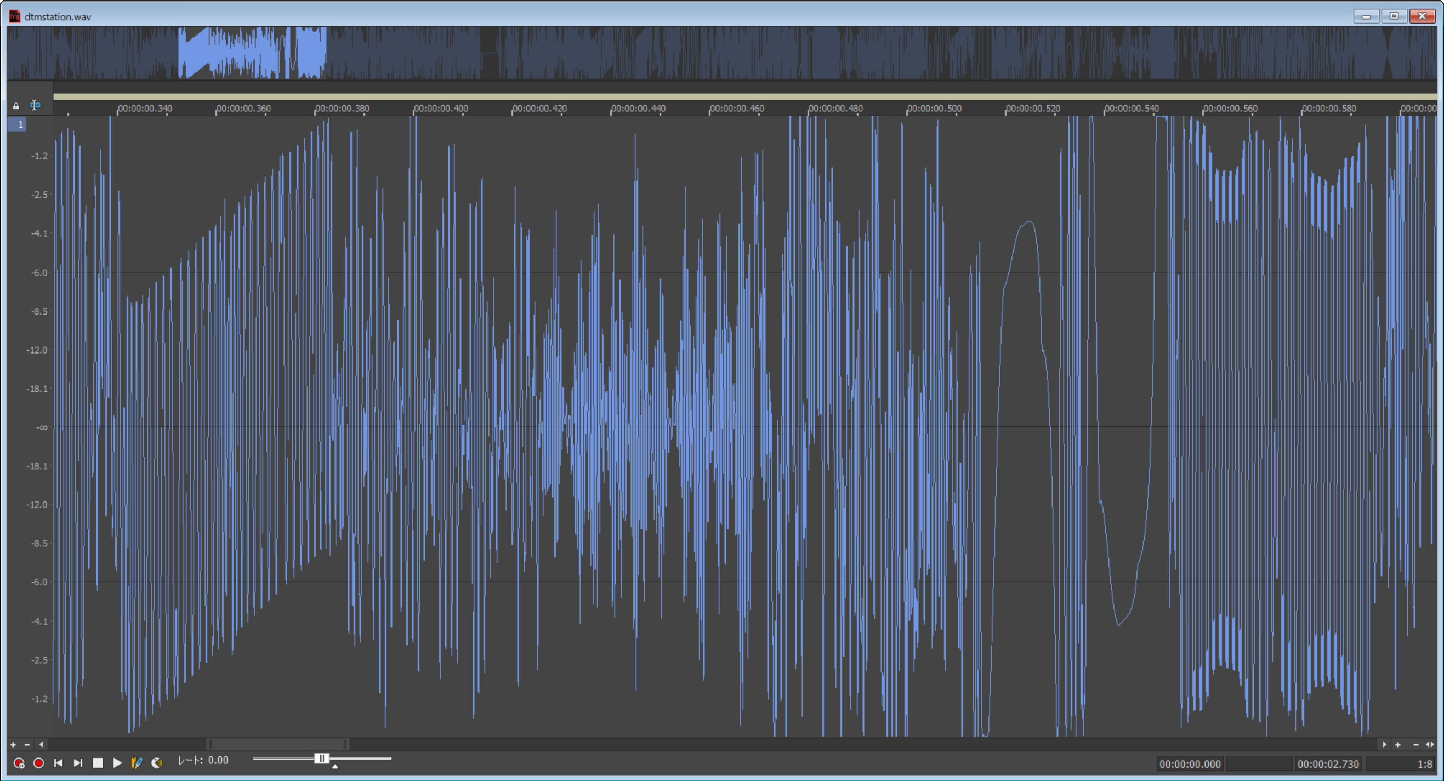Click the left scroll arrow on the horizontal scrollbar

pyautogui.click(x=41, y=745)
